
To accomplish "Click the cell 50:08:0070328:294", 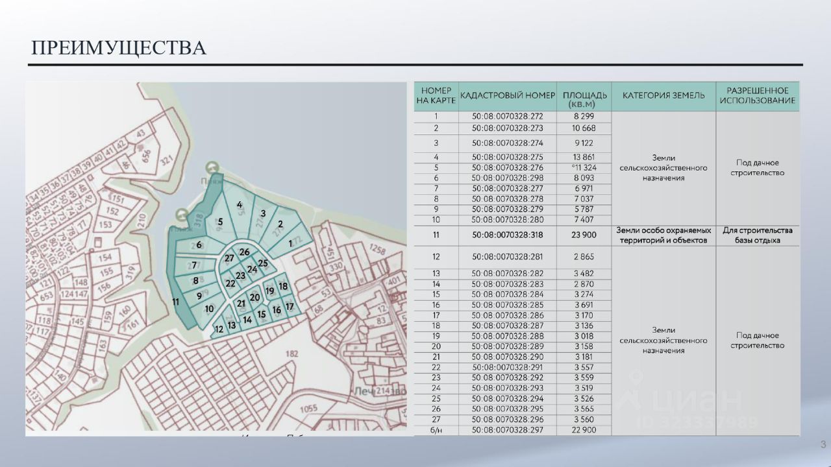I will pos(507,399).
